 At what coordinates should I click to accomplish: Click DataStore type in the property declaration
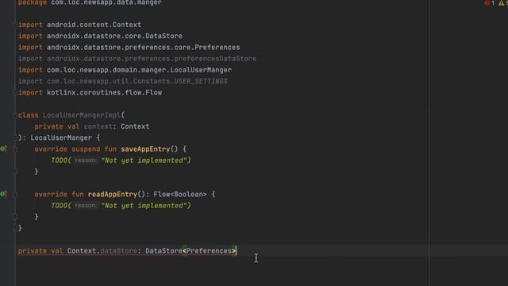coord(164,251)
